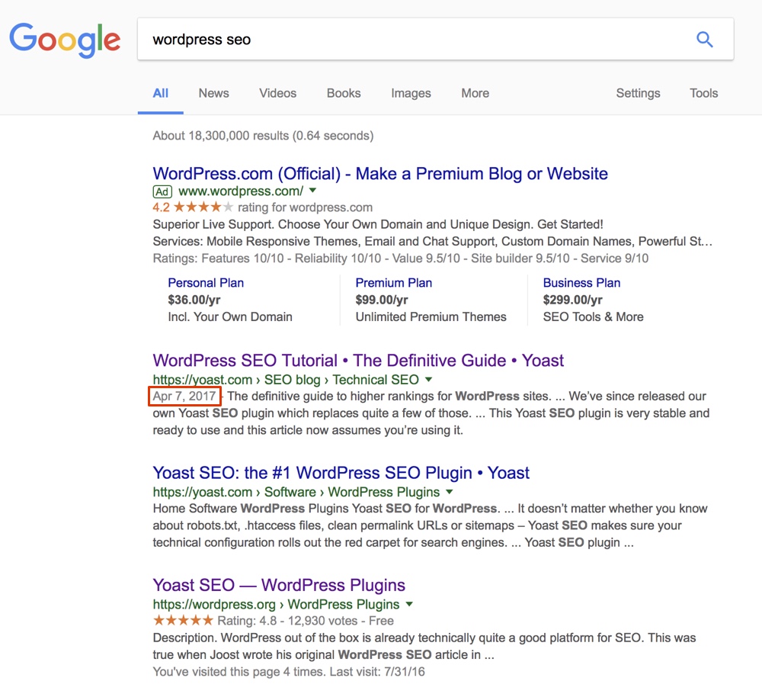Click the SEO Tools & More text

click(x=594, y=317)
